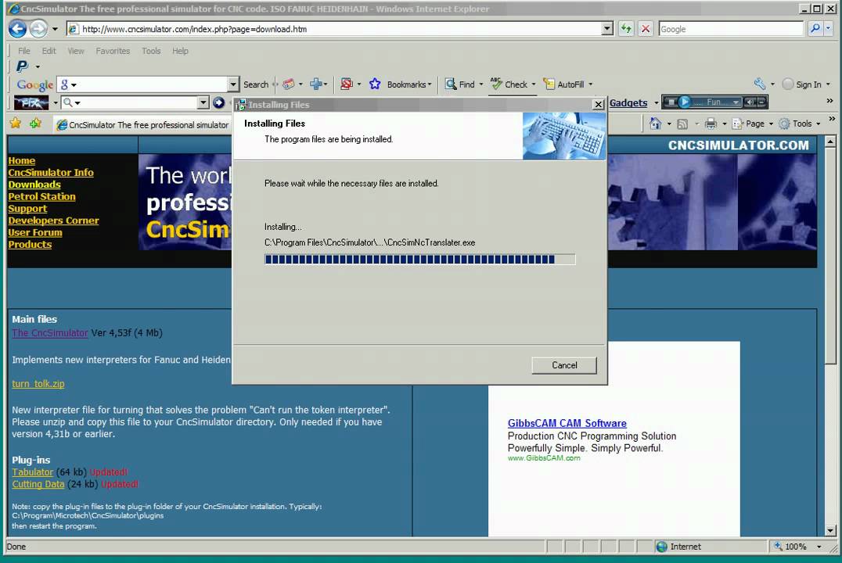
Task: Click in the address bar URL field
Action: click(x=338, y=29)
